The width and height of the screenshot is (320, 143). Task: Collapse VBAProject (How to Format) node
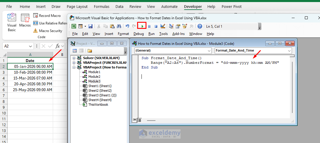(74, 67)
